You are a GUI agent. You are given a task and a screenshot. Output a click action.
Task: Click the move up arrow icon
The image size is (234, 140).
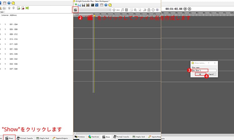coord(9,8)
